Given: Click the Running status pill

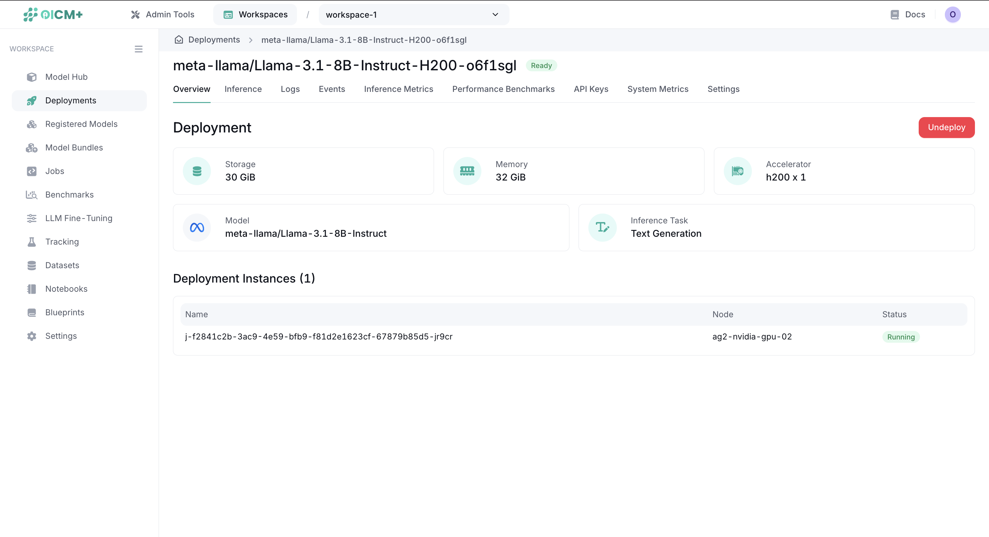Looking at the screenshot, I should tap(901, 337).
